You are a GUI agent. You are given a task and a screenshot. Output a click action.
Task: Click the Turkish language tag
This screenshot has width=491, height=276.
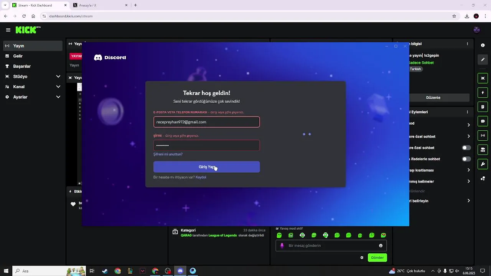coord(415,69)
